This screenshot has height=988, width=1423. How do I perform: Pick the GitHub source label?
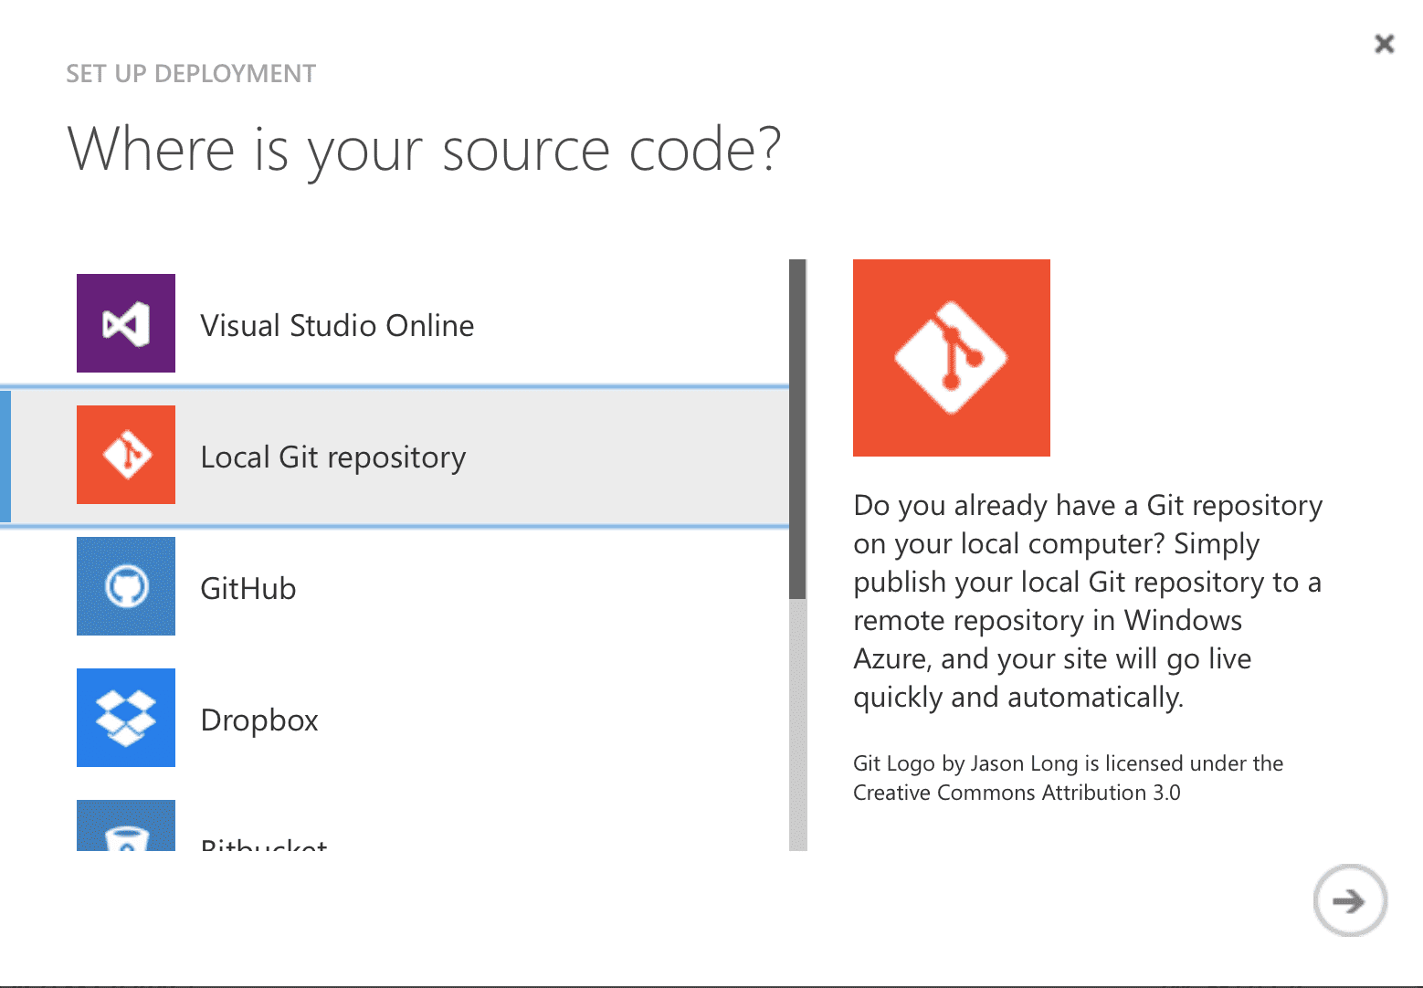point(248,589)
